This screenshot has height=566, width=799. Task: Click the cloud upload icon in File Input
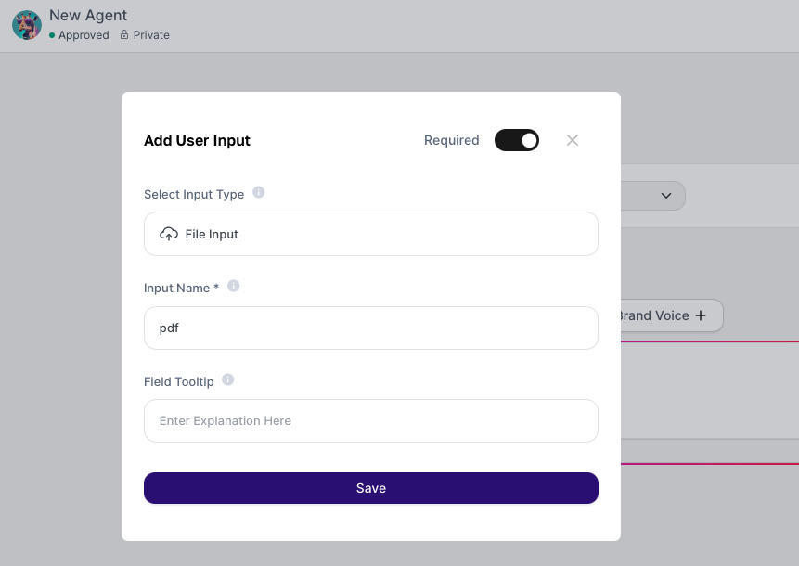(x=169, y=234)
